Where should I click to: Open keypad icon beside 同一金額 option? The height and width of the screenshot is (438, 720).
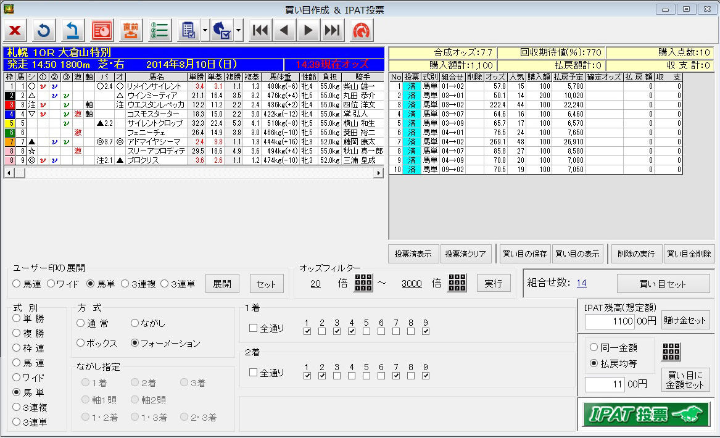coord(671,352)
